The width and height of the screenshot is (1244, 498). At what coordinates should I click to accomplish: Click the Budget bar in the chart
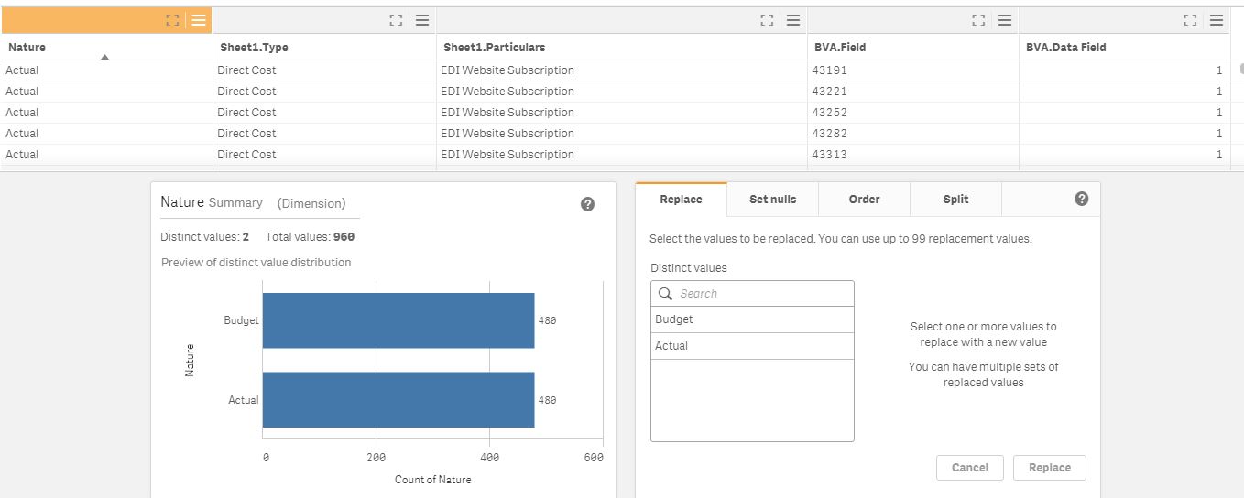tap(398, 320)
